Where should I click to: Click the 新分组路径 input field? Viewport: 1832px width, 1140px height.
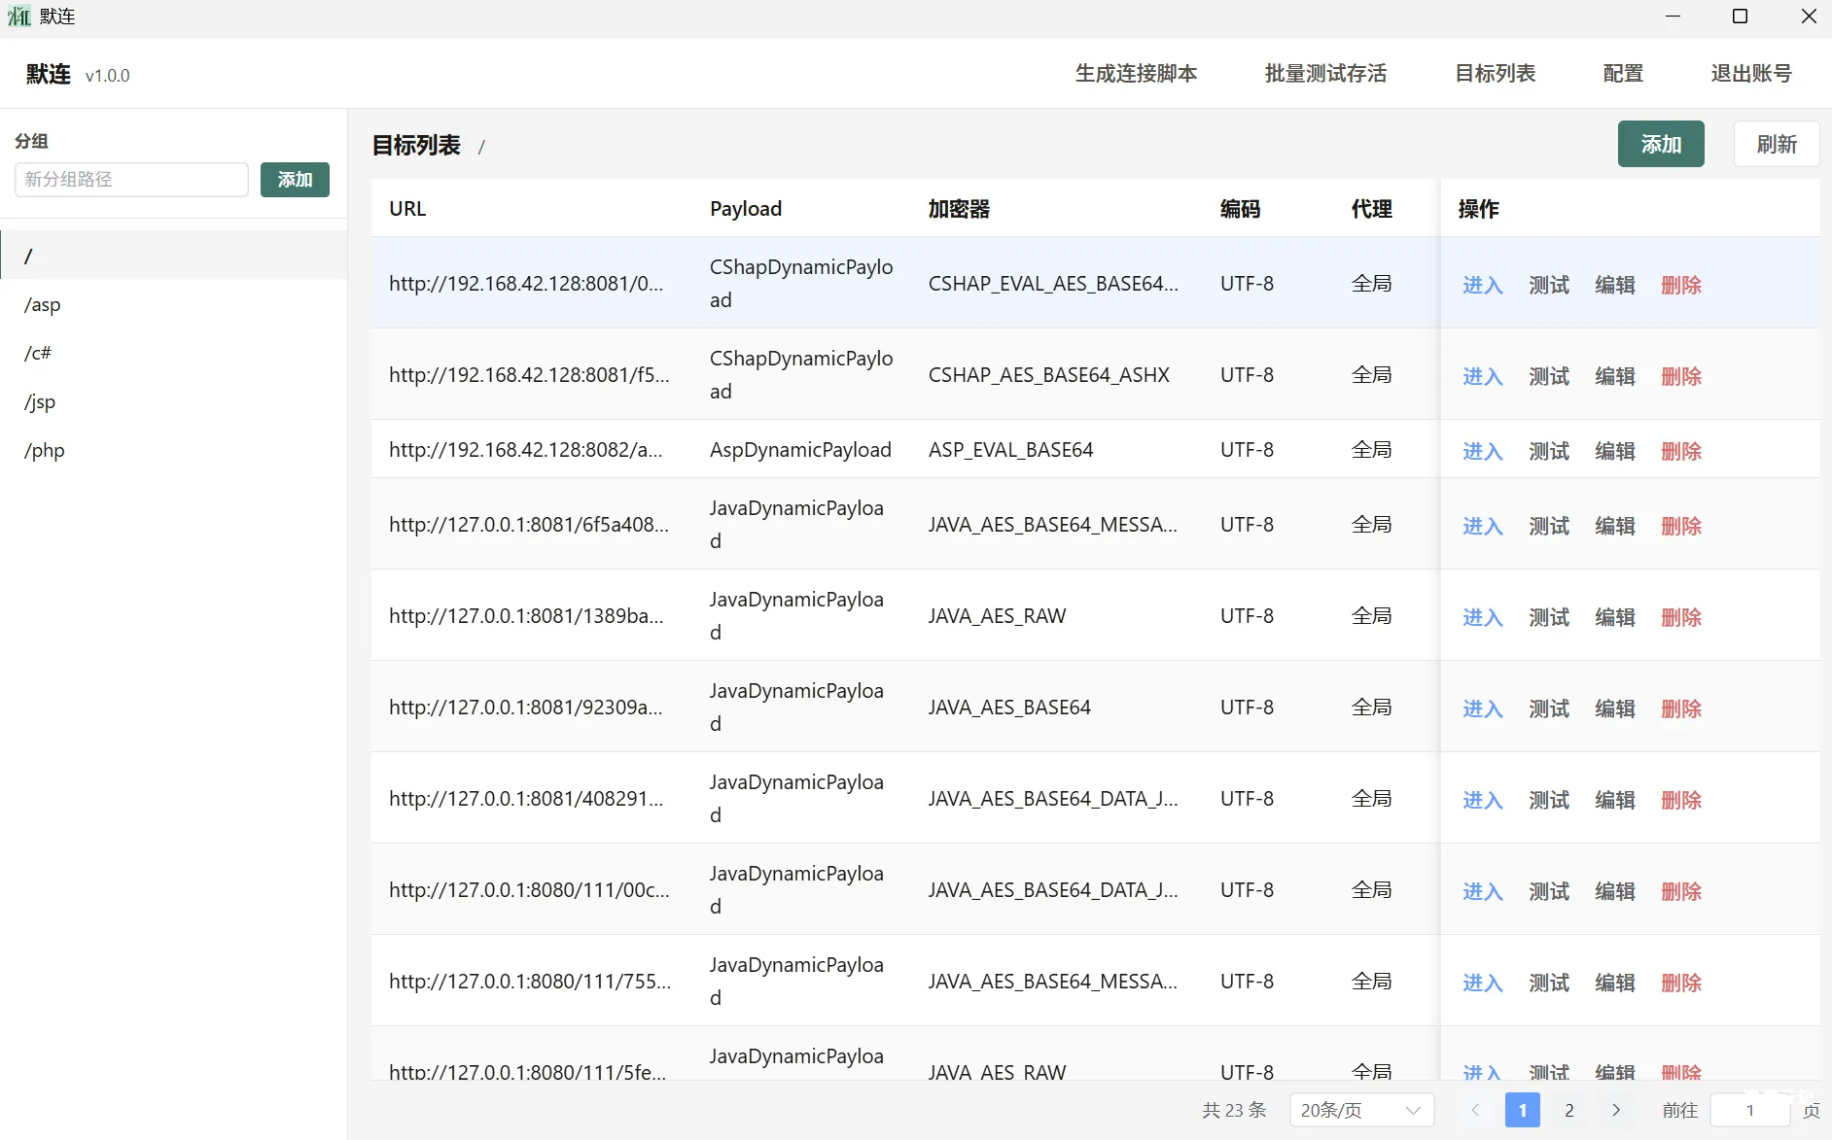pos(130,180)
